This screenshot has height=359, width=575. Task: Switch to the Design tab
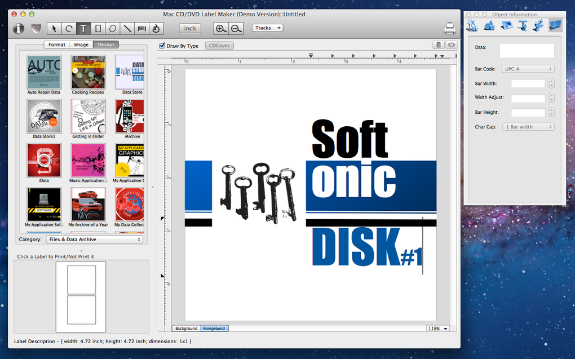point(105,45)
